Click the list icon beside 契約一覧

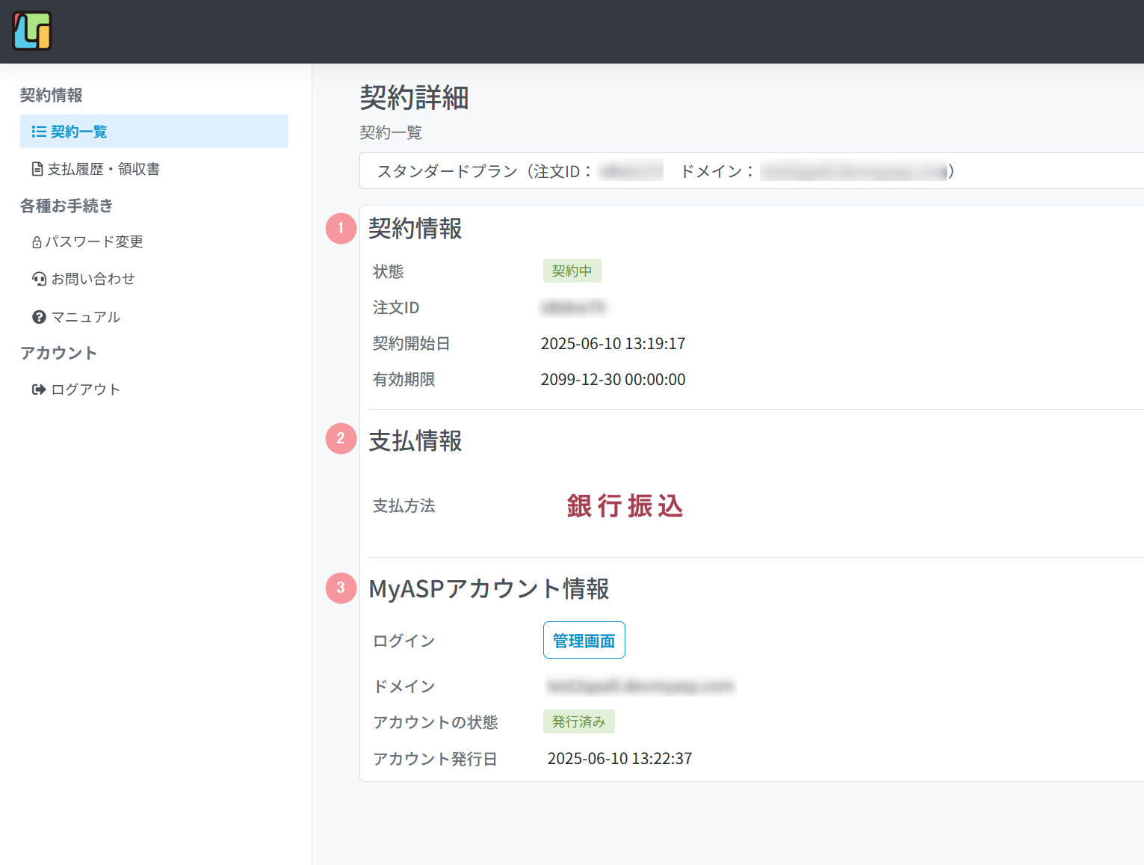pyautogui.click(x=39, y=132)
